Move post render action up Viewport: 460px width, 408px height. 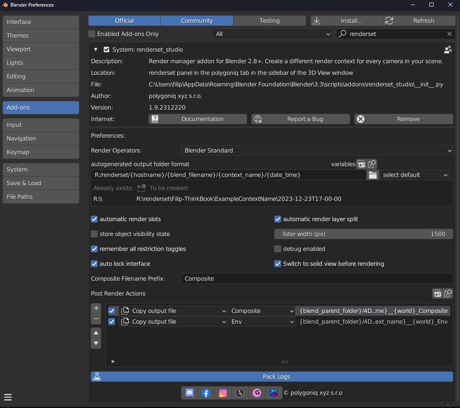click(96, 333)
